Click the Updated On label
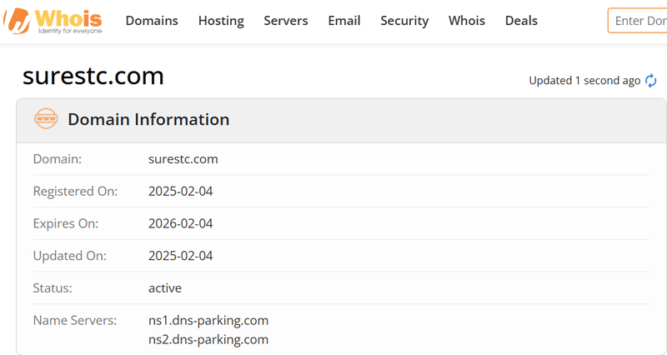Image resolution: width=667 pixels, height=355 pixels. [x=70, y=256]
